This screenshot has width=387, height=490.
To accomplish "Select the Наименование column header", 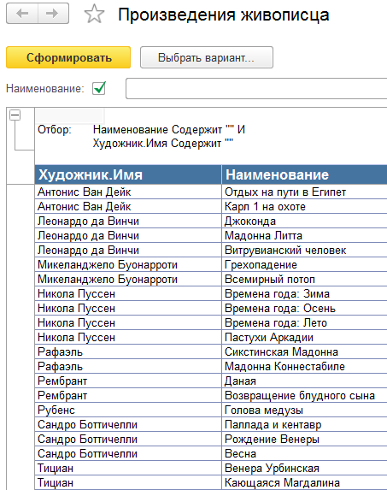I will [x=304, y=174].
